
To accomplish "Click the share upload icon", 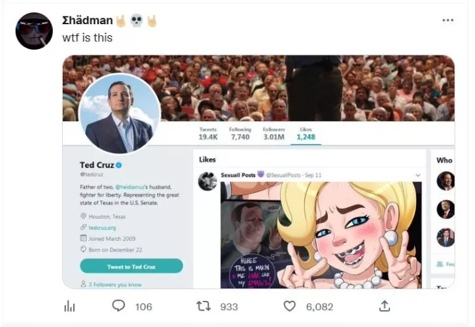I will tap(385, 306).
